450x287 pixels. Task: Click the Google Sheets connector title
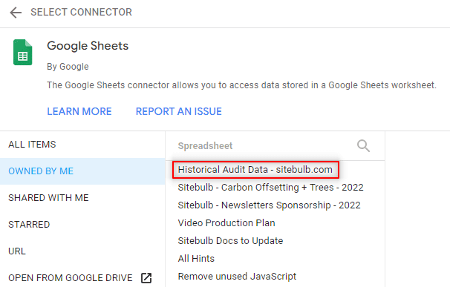(x=88, y=46)
